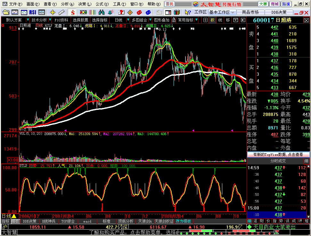Toggle the 线 drawing line button
The height and width of the screenshot is (236, 311).
tap(220, 20)
